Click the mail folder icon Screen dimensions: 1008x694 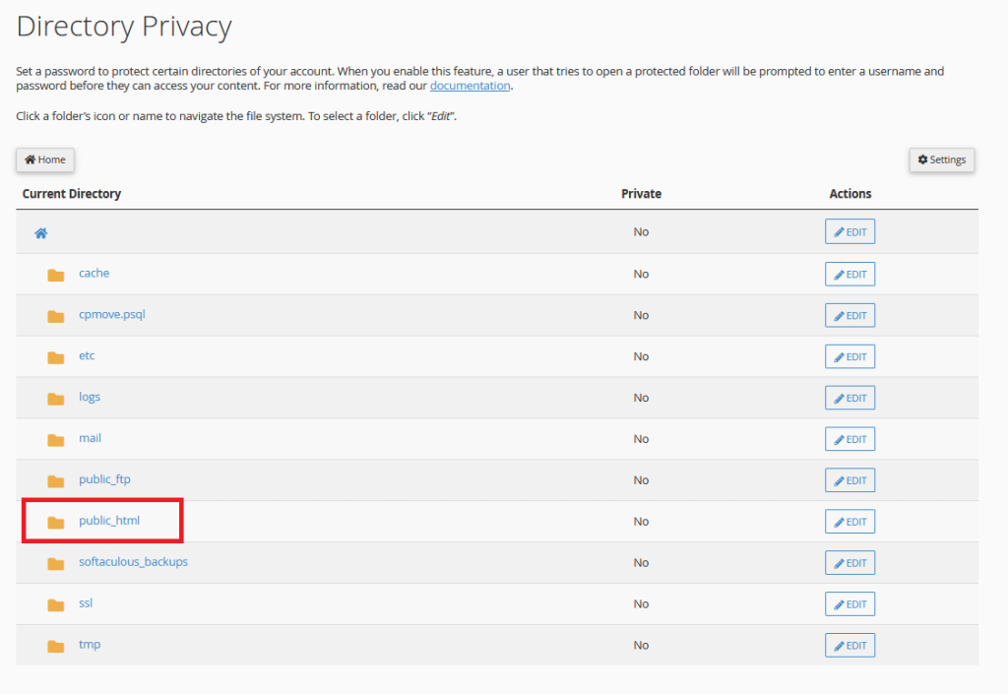pyautogui.click(x=56, y=440)
